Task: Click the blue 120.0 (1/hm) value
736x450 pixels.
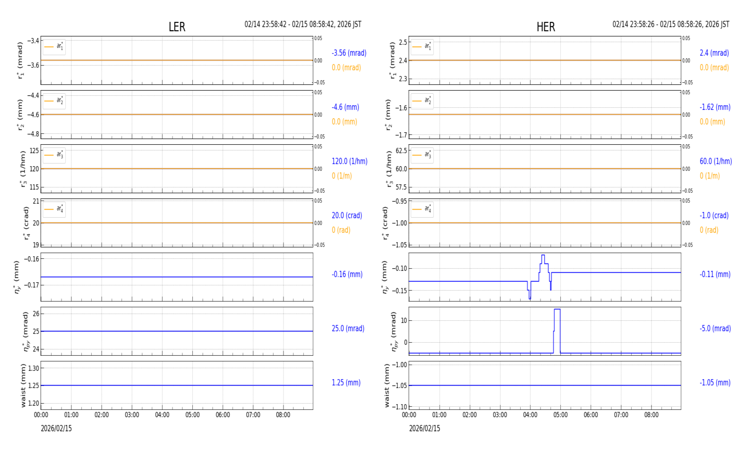Action: (x=349, y=161)
